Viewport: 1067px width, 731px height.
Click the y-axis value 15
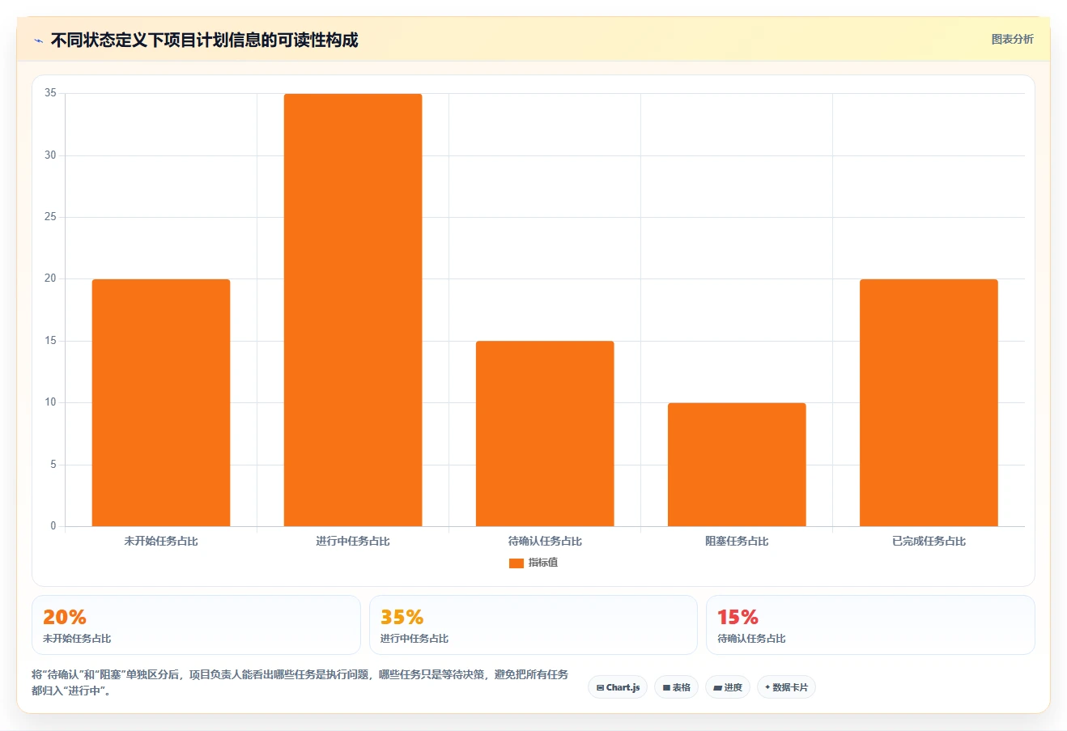tap(51, 341)
